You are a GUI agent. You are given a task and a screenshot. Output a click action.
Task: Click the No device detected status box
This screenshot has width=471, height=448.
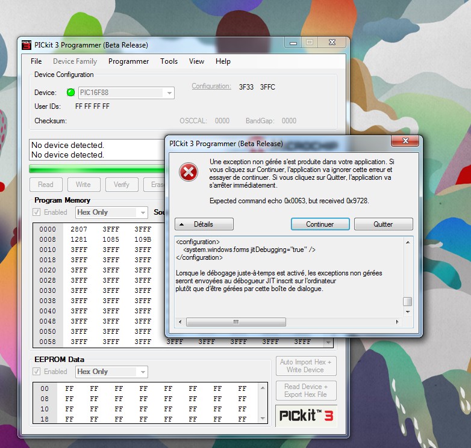coord(97,150)
